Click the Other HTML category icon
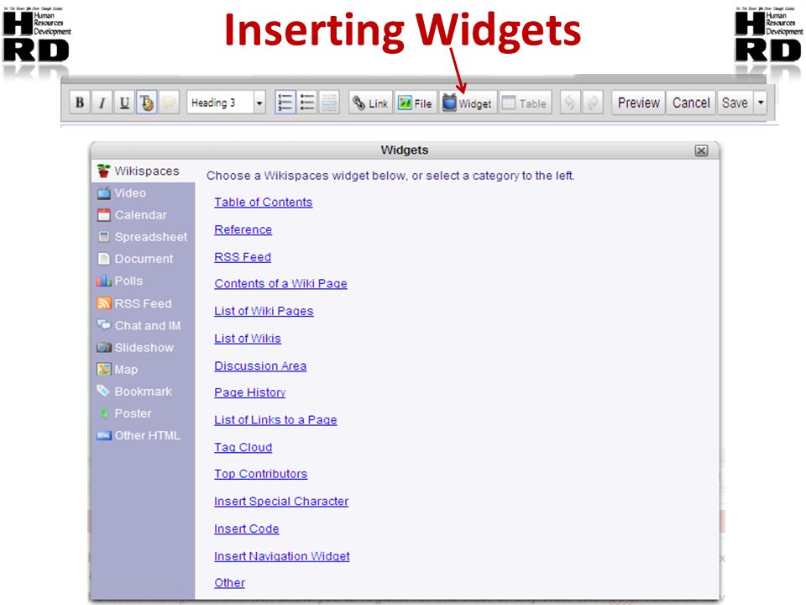806x605 pixels. click(104, 436)
